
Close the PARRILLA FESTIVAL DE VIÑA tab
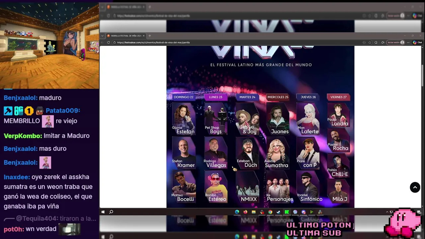click(x=144, y=36)
